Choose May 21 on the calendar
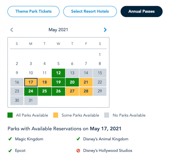 (86, 82)
